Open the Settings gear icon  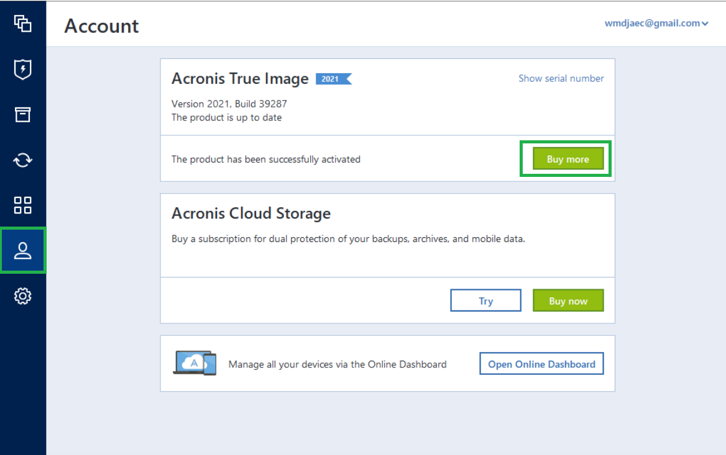(23, 296)
